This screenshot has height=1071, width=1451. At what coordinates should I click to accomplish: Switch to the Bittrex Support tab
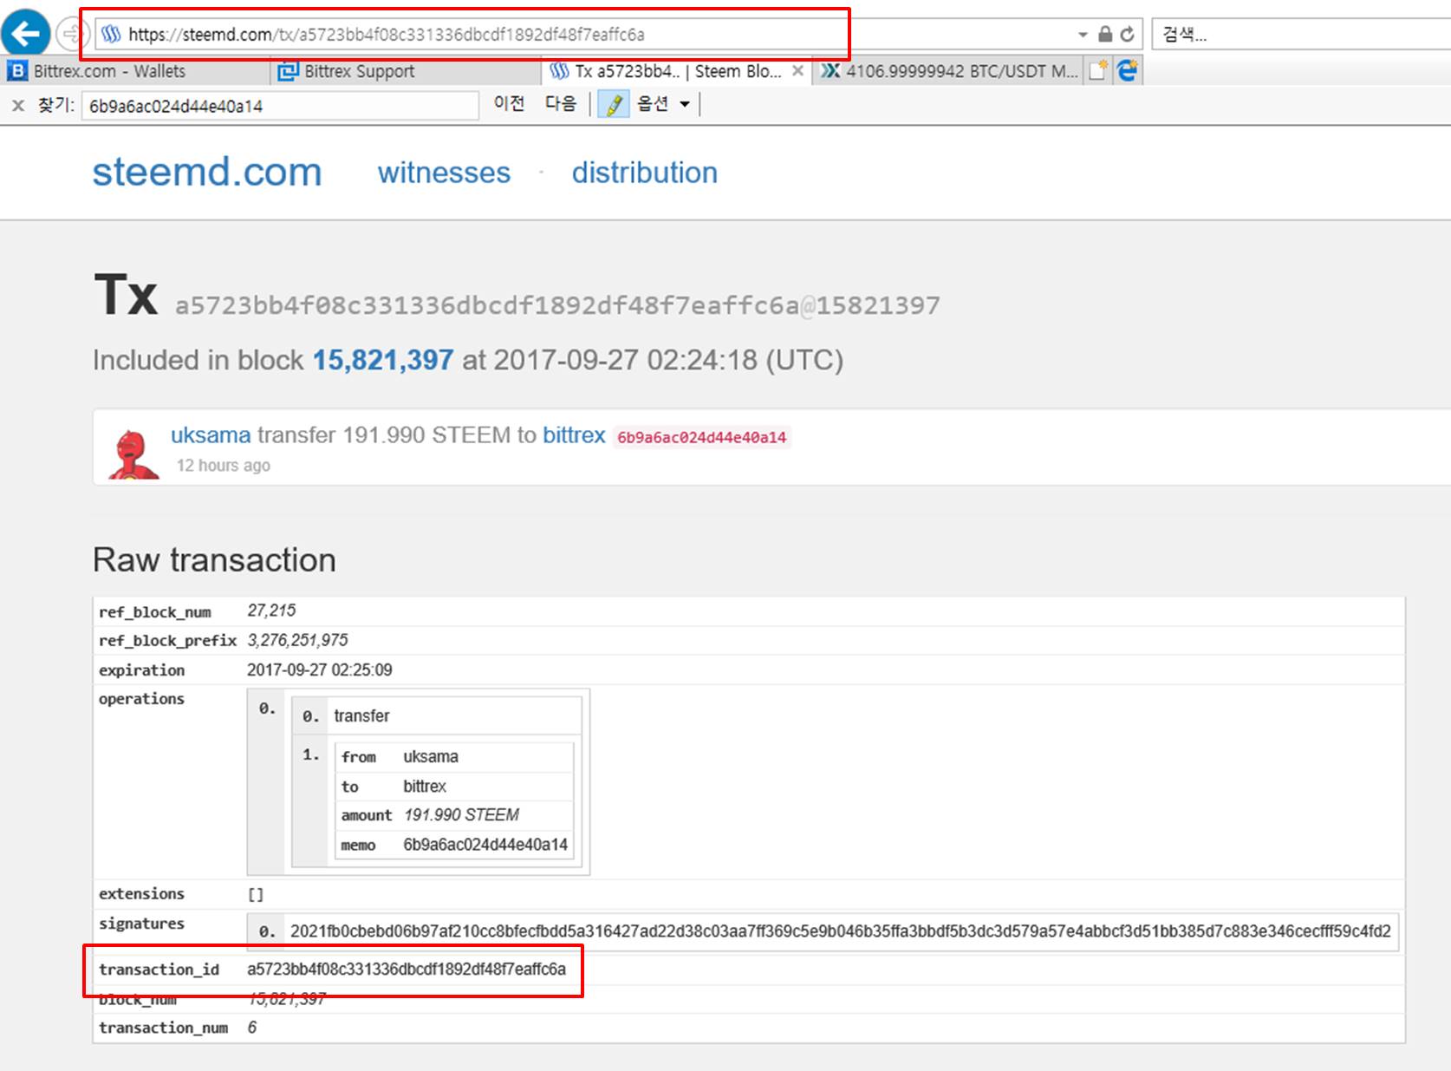(x=406, y=71)
